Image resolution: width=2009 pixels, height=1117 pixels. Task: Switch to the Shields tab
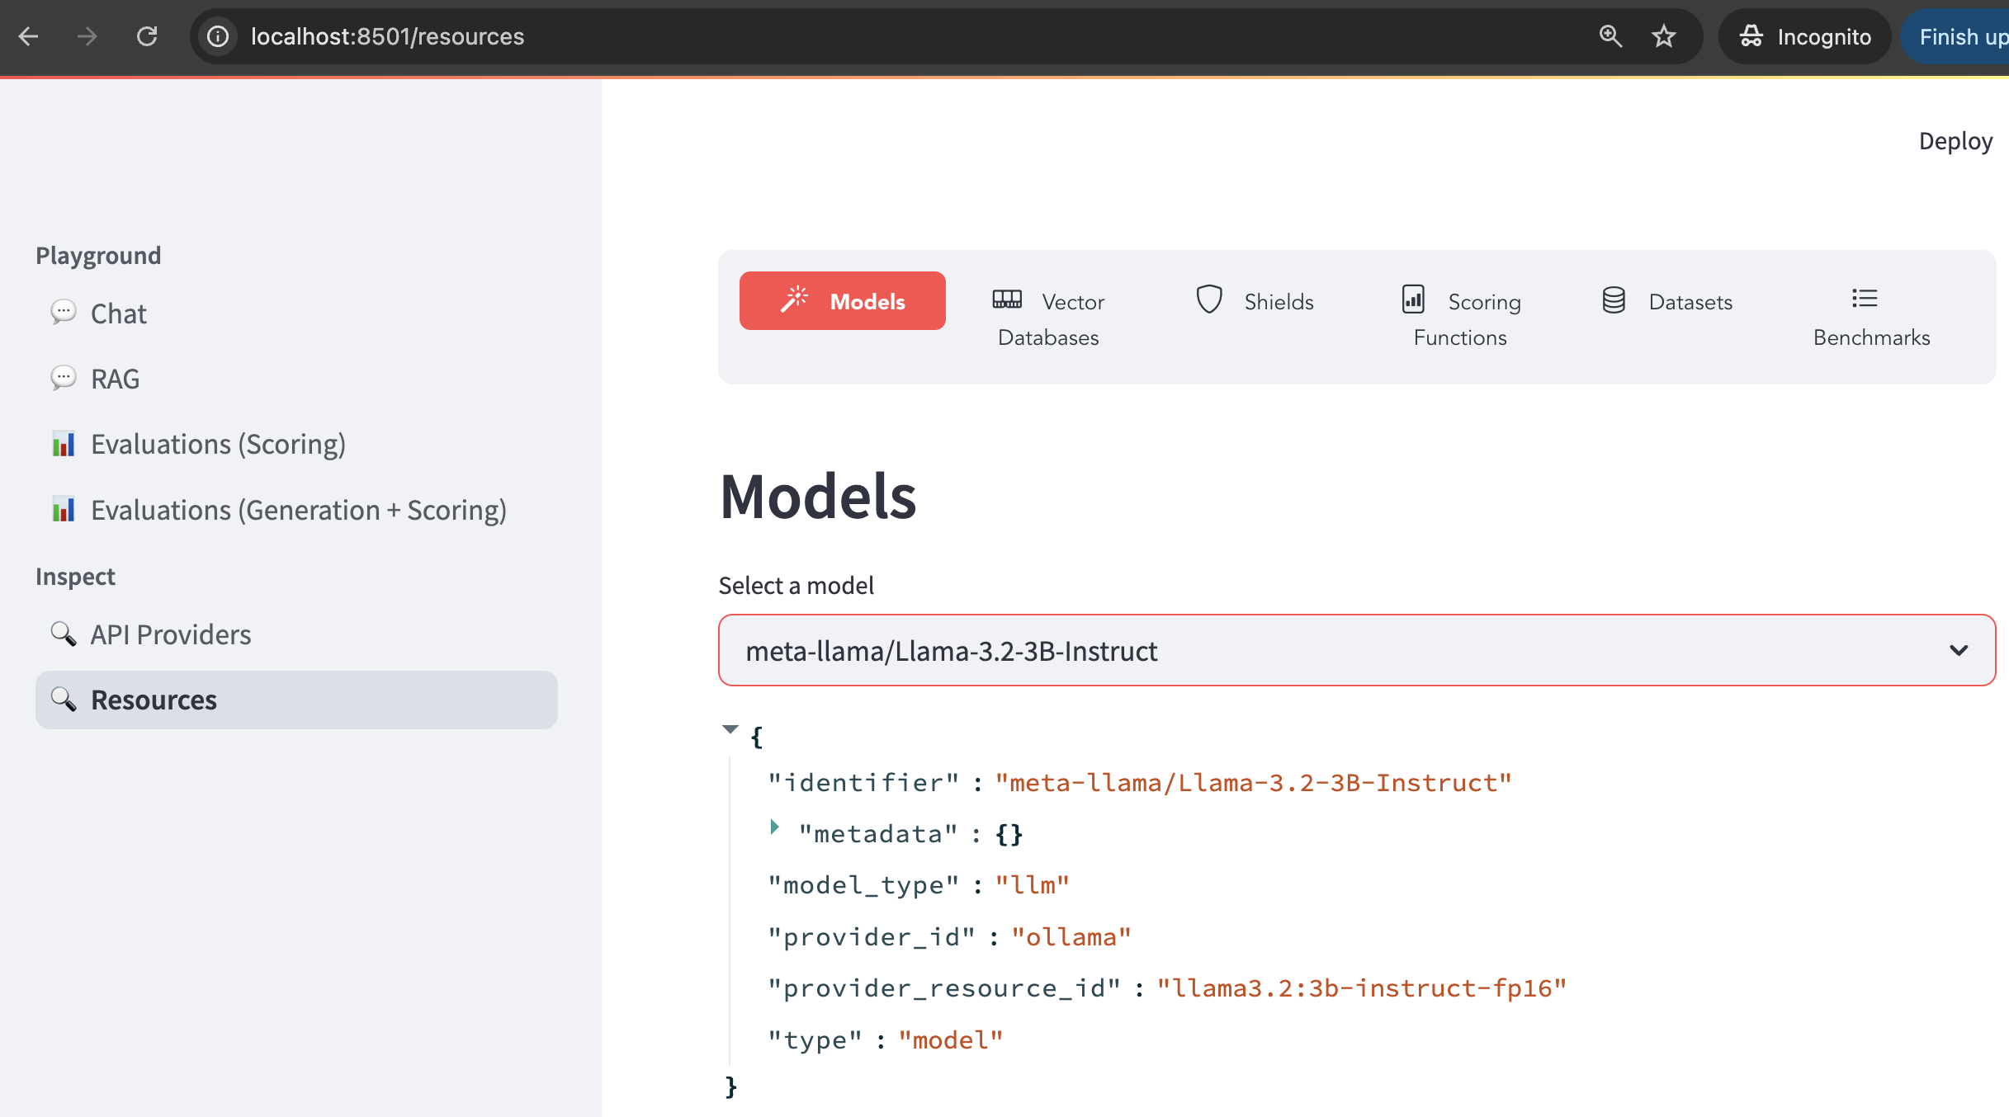[x=1255, y=301]
